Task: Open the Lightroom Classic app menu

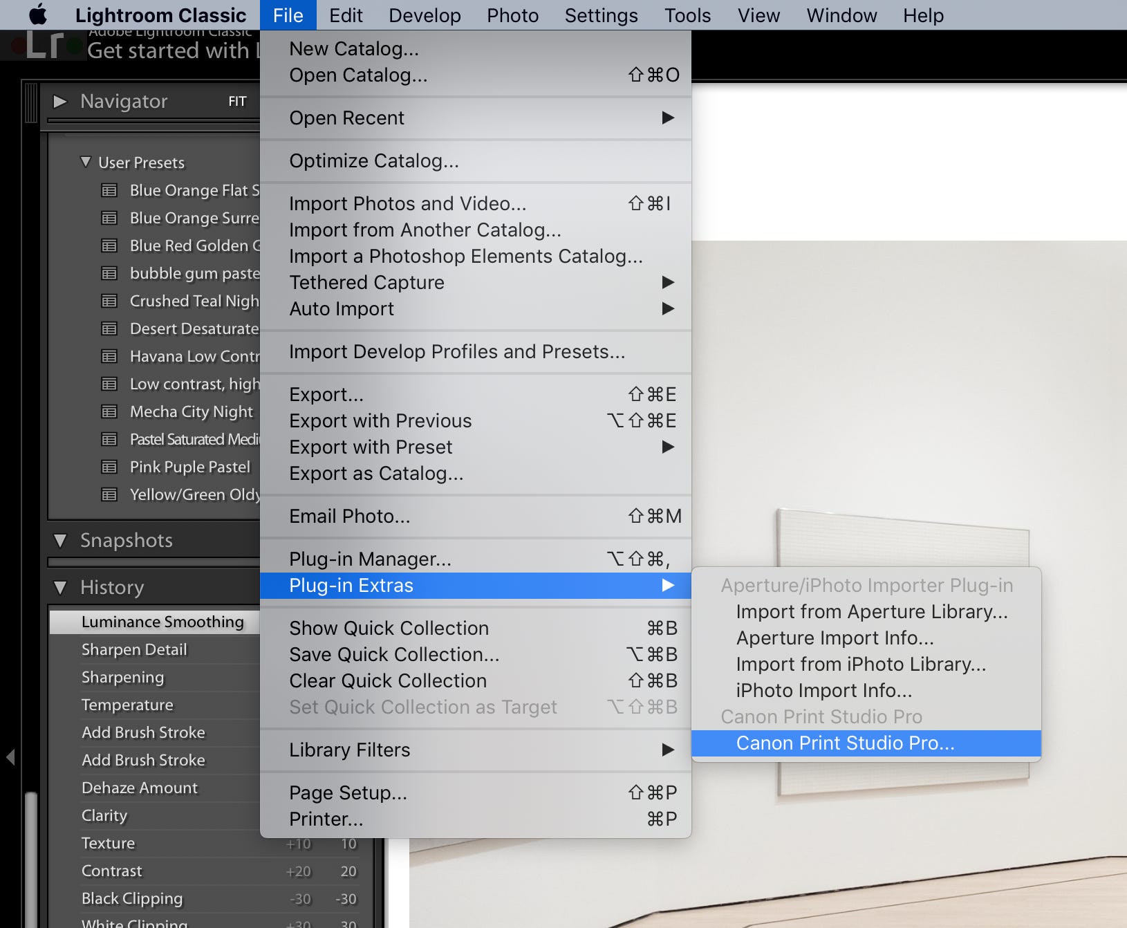Action: tap(160, 15)
